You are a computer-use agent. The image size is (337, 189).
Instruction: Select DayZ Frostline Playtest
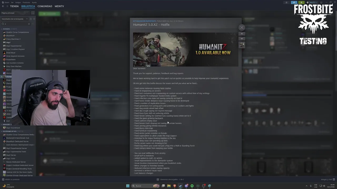point(15,49)
